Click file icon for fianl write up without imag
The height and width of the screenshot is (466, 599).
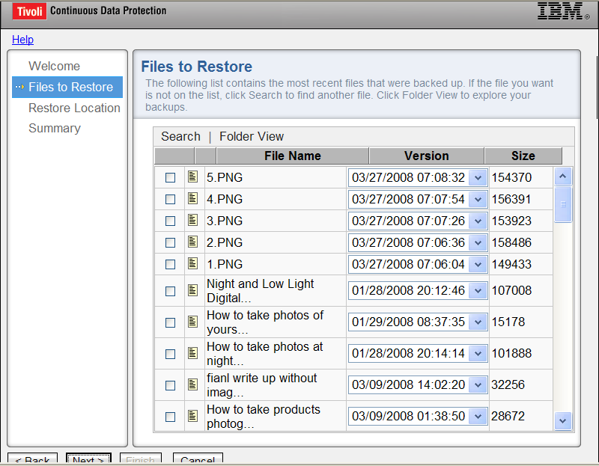(193, 384)
